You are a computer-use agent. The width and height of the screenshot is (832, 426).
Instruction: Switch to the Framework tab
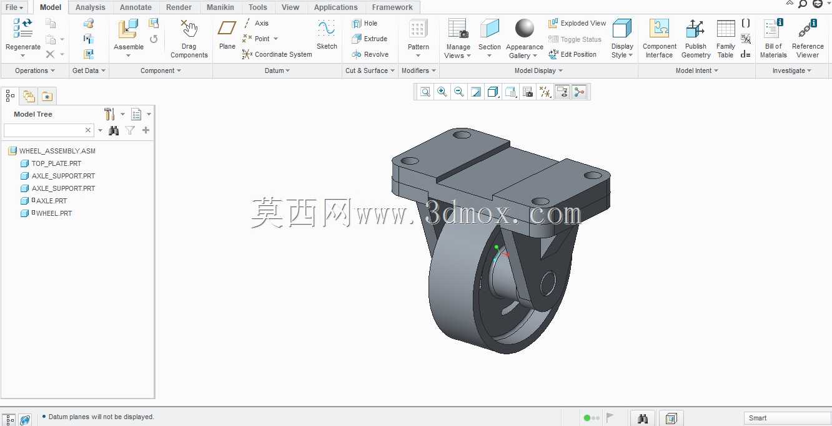[x=392, y=7]
